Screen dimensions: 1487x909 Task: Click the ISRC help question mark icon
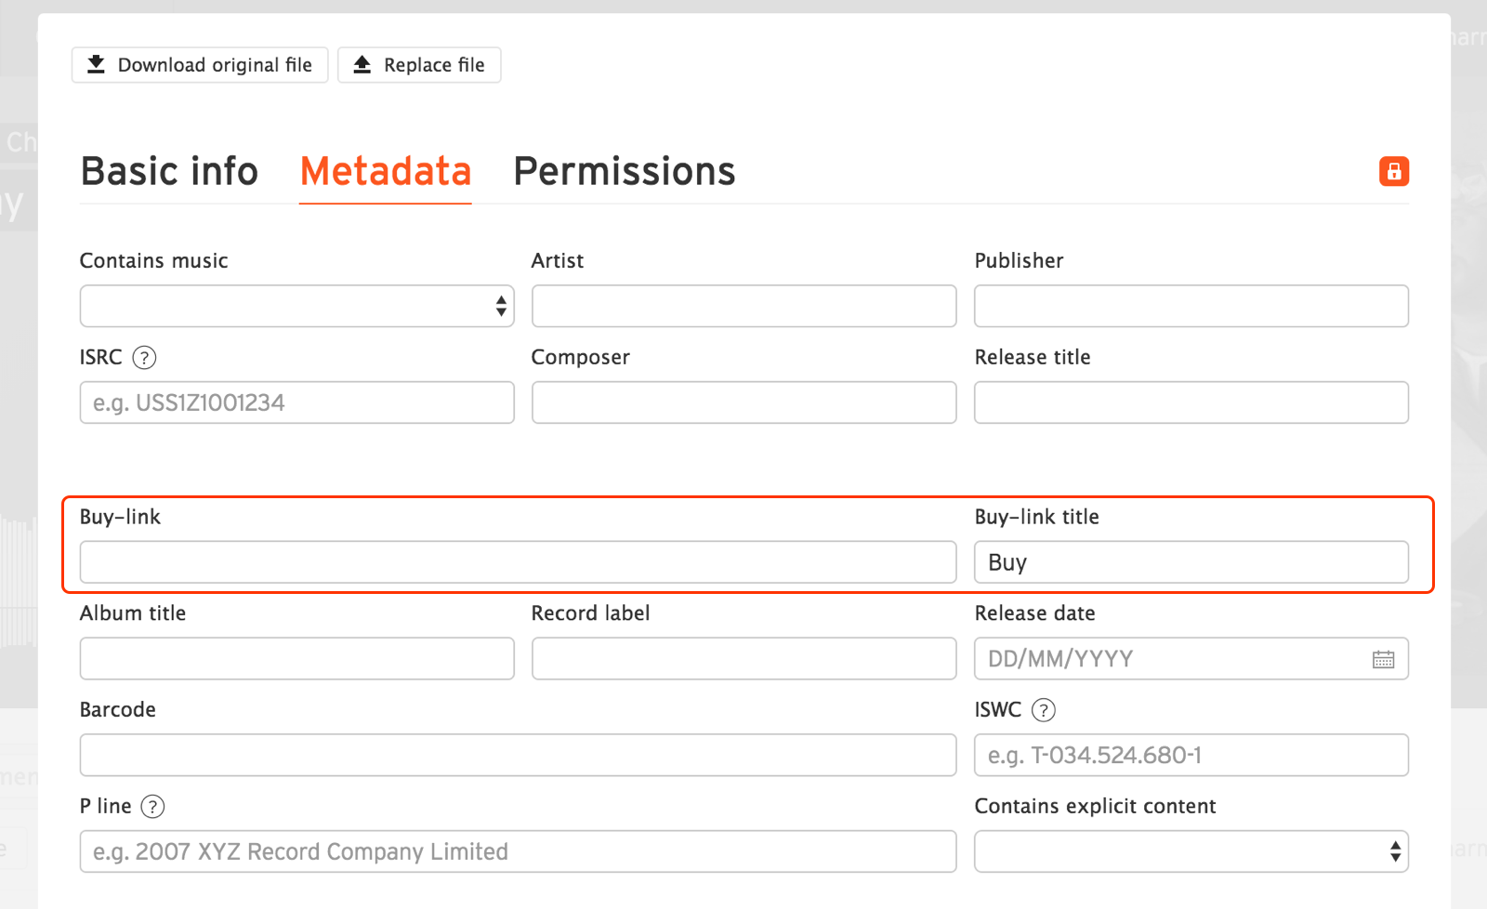coord(144,358)
